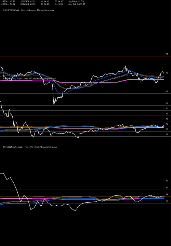Click the 14 price label on monthly chart
Viewport: 171px width, 246px height.
(x=167, y=194)
